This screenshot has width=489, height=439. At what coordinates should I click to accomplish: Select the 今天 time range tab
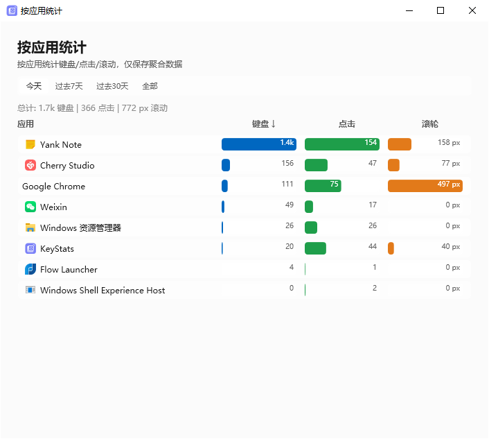click(34, 86)
